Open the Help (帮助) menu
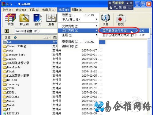 pos(77,10)
